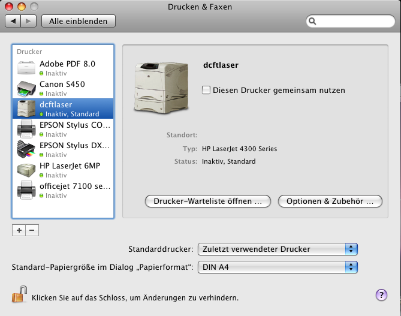The width and height of the screenshot is (401, 316).
Task: Click 'Drucker-Warteliste öffnen' button
Action: coord(208,201)
